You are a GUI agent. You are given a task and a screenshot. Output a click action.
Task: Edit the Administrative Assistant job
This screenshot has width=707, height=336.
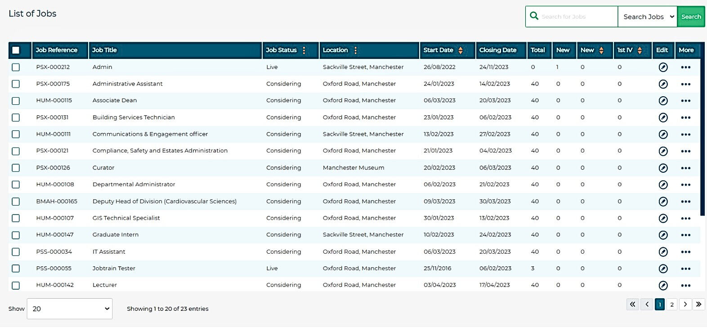pyautogui.click(x=663, y=84)
